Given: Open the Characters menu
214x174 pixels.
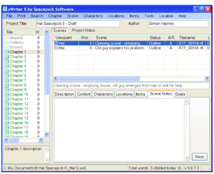Looking at the screenshot, I should coord(93,16).
